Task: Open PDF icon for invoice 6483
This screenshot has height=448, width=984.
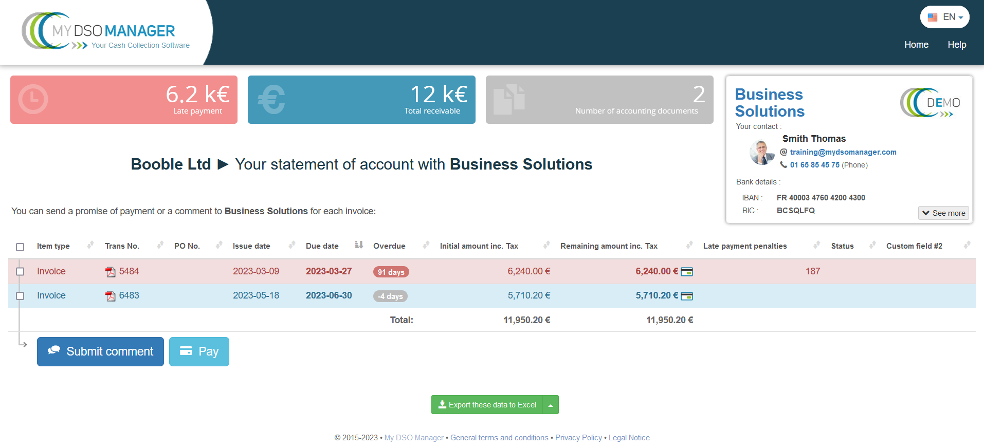Action: tap(110, 296)
